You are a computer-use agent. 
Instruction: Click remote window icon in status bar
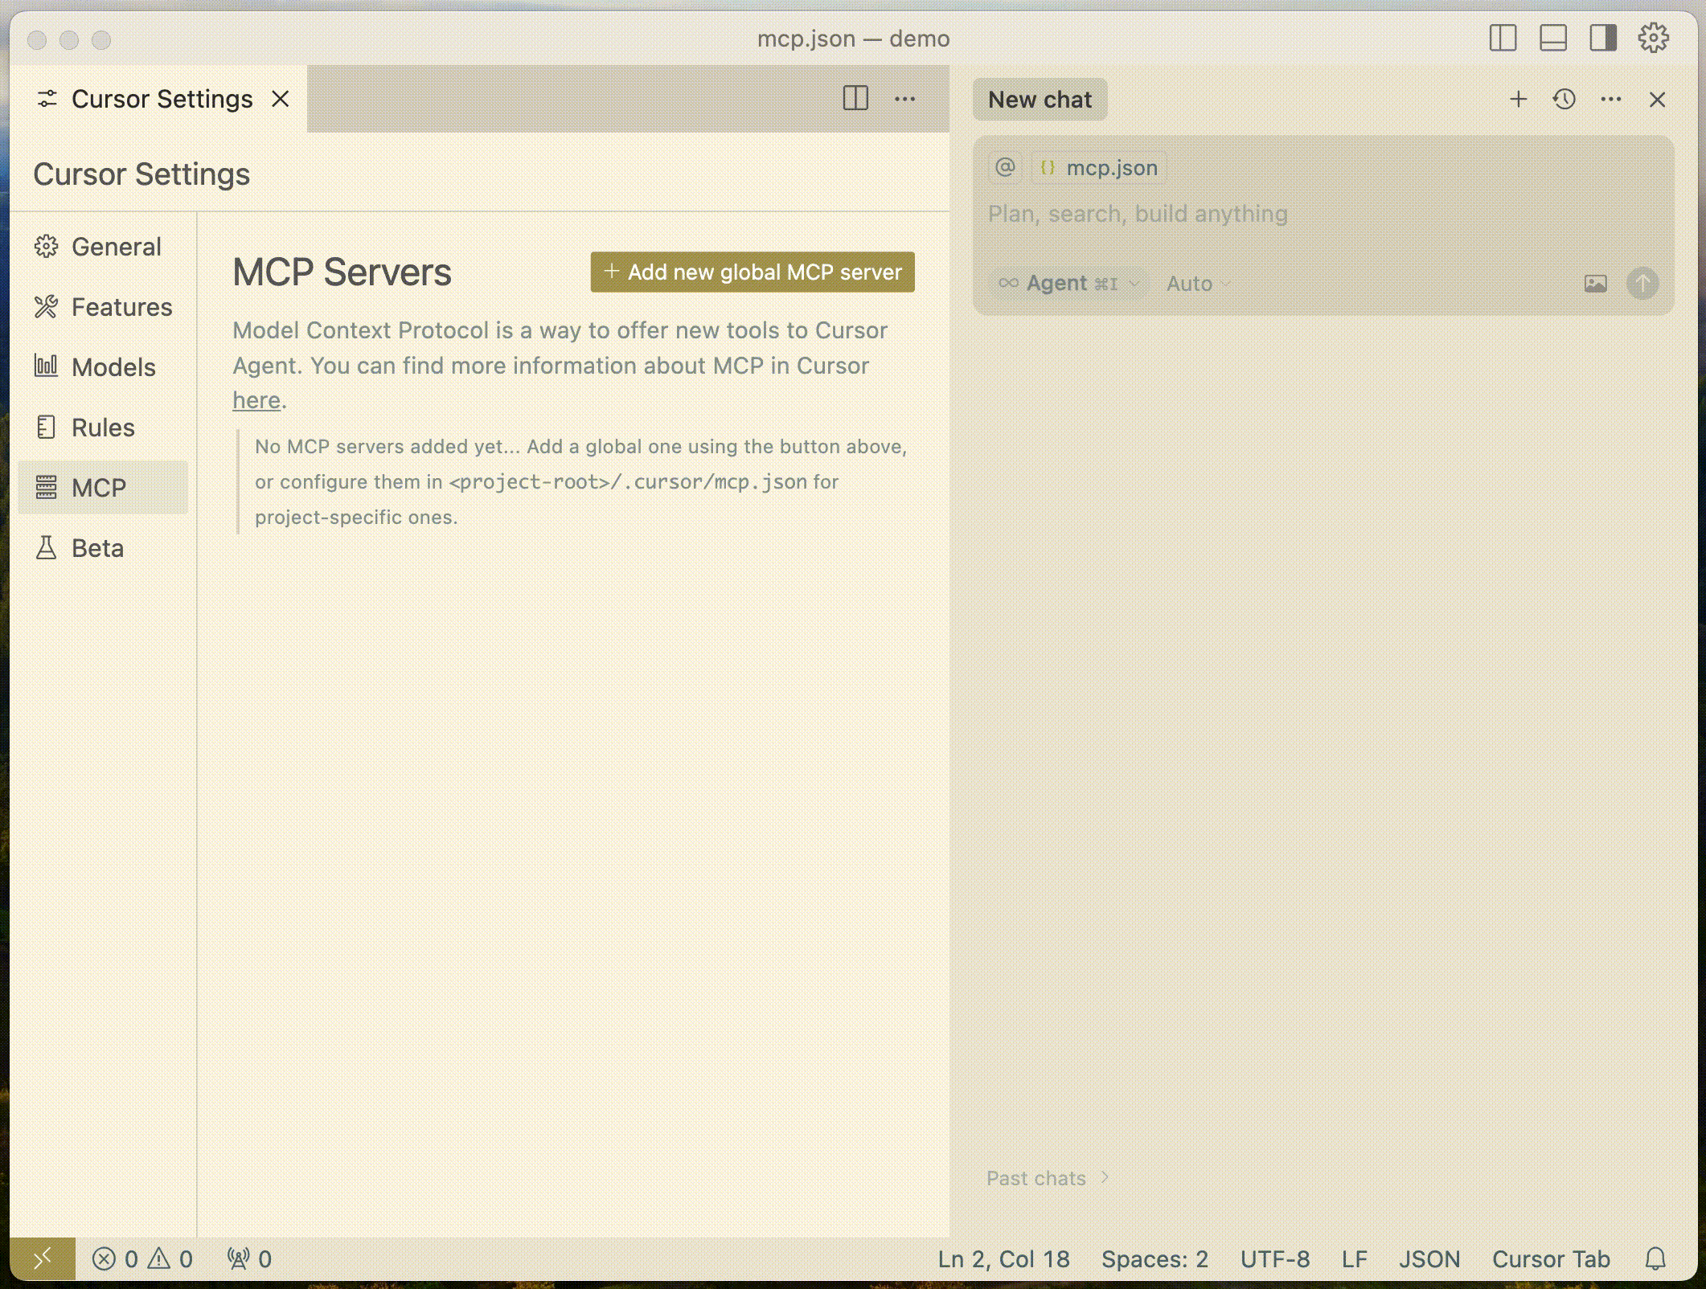(x=43, y=1258)
